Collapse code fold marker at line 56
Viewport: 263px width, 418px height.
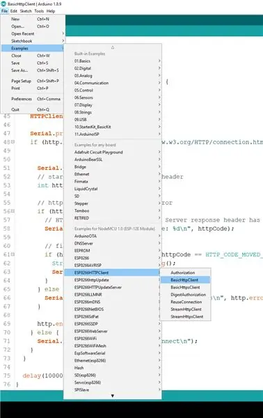(x=13, y=211)
